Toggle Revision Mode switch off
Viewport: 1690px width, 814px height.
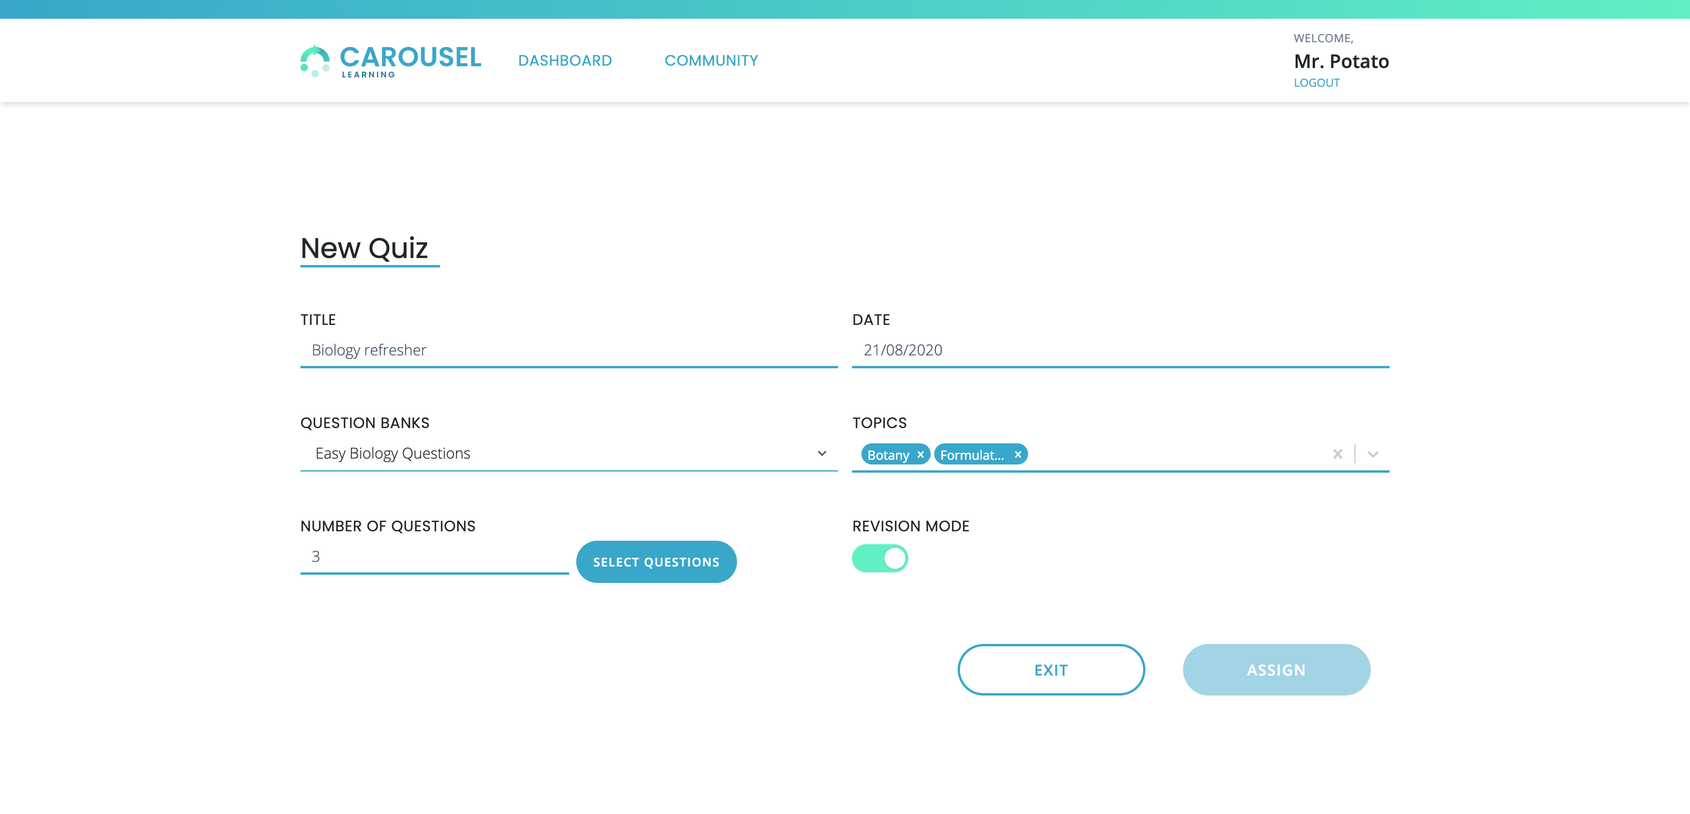tap(880, 558)
